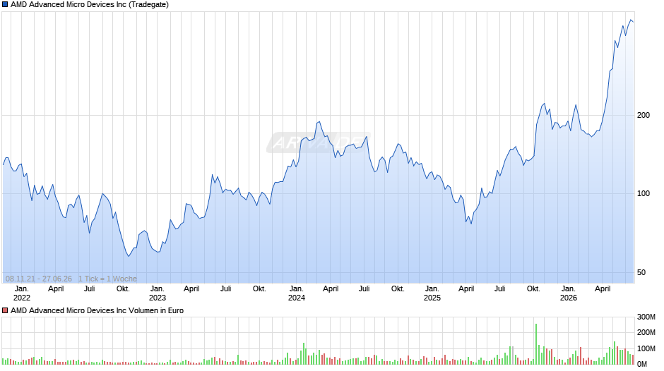664x371 pixels.
Task: Click the '200M' volume axis label
Action: tap(646, 332)
